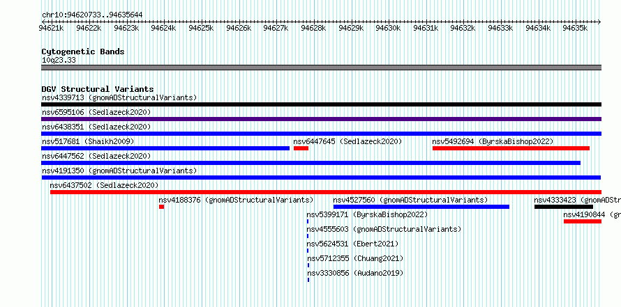
Task: Click the 94624k ruler tick label
Action: pyautogui.click(x=163, y=28)
